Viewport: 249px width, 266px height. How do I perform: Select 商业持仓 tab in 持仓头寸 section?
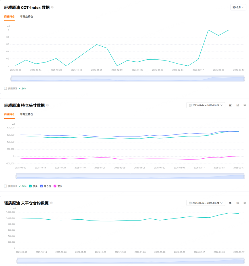click(x=9, y=114)
